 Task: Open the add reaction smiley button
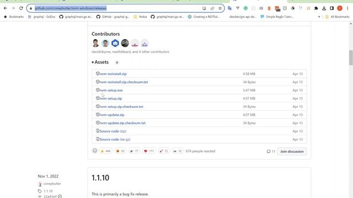(95, 151)
